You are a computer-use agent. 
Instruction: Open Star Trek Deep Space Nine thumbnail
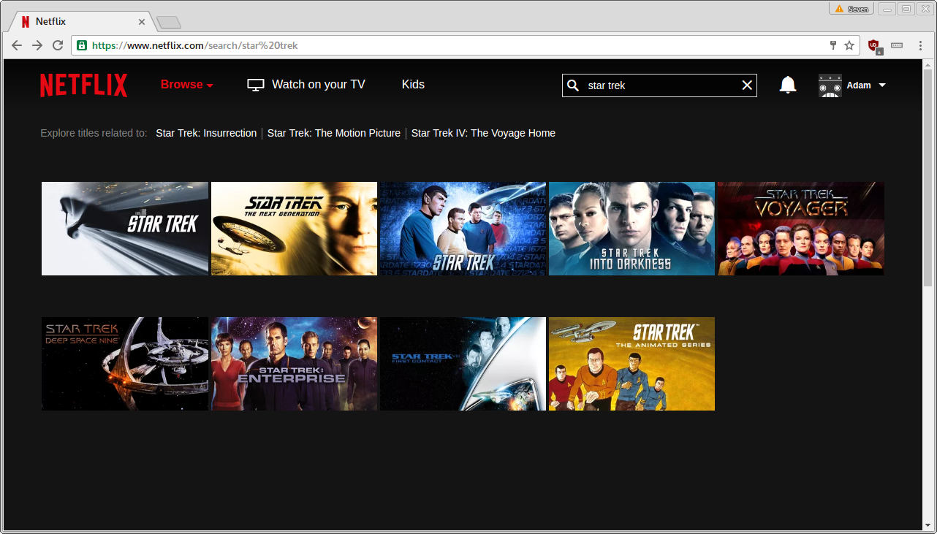coord(125,364)
